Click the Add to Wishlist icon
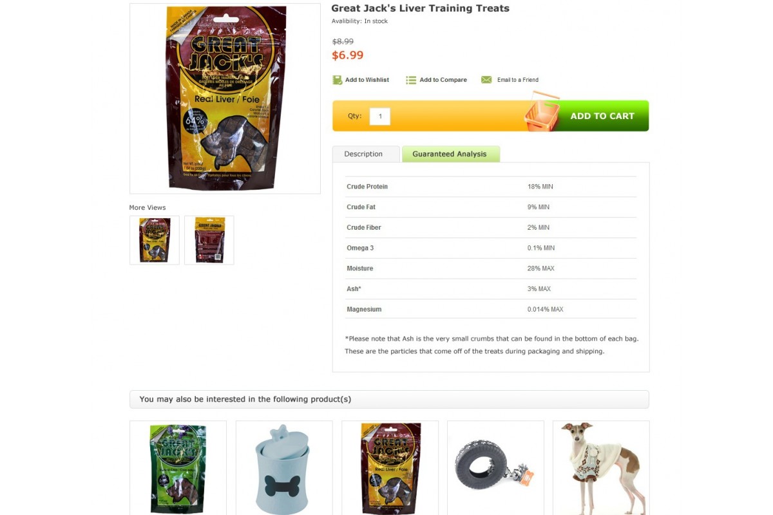The height and width of the screenshot is (515, 773). click(337, 80)
